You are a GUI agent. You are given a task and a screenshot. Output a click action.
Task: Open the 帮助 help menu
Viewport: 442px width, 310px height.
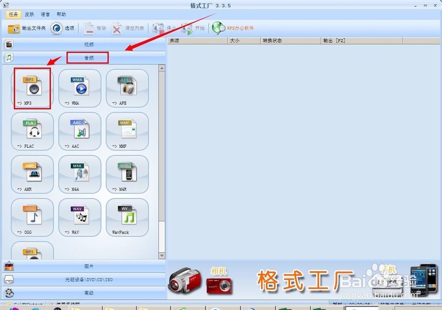coord(61,14)
